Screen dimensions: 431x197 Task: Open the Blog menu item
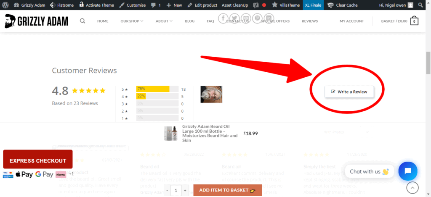189,21
